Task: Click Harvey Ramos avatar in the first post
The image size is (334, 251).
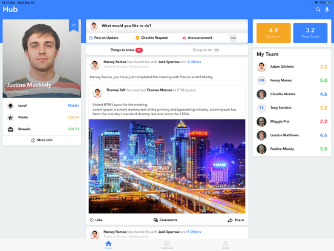Action: (95, 65)
